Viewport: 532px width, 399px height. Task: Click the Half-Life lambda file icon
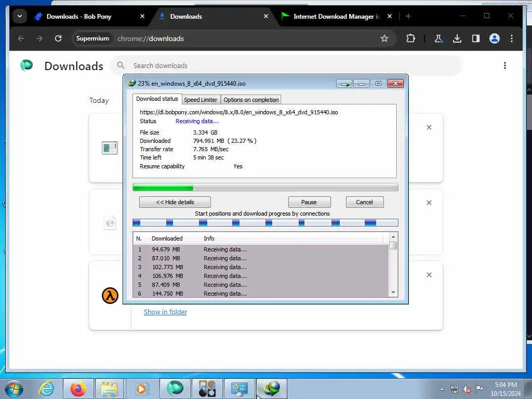(110, 296)
